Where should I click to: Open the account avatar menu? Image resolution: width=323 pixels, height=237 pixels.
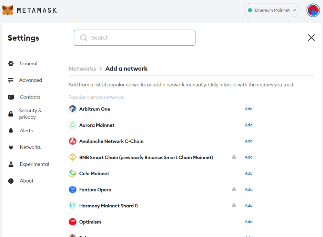(313, 10)
